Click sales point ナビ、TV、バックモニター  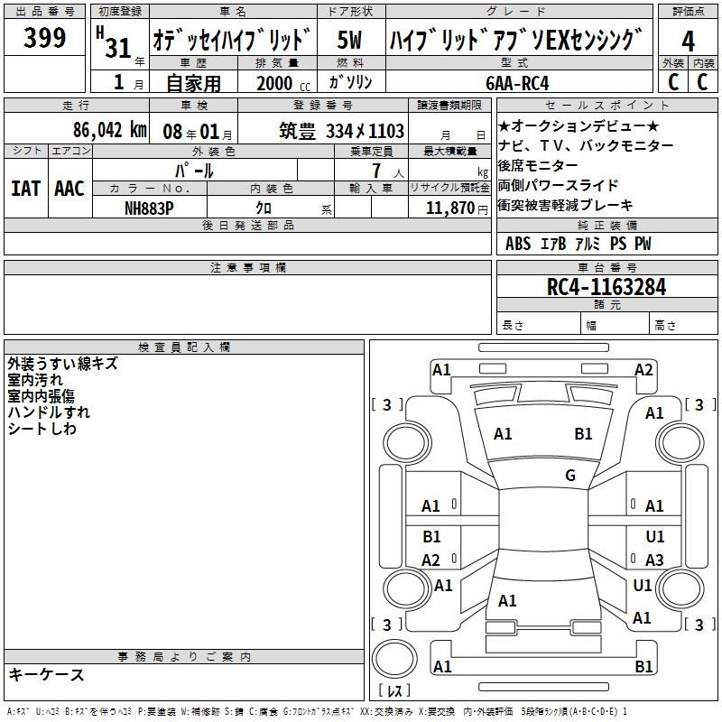[x=586, y=146]
